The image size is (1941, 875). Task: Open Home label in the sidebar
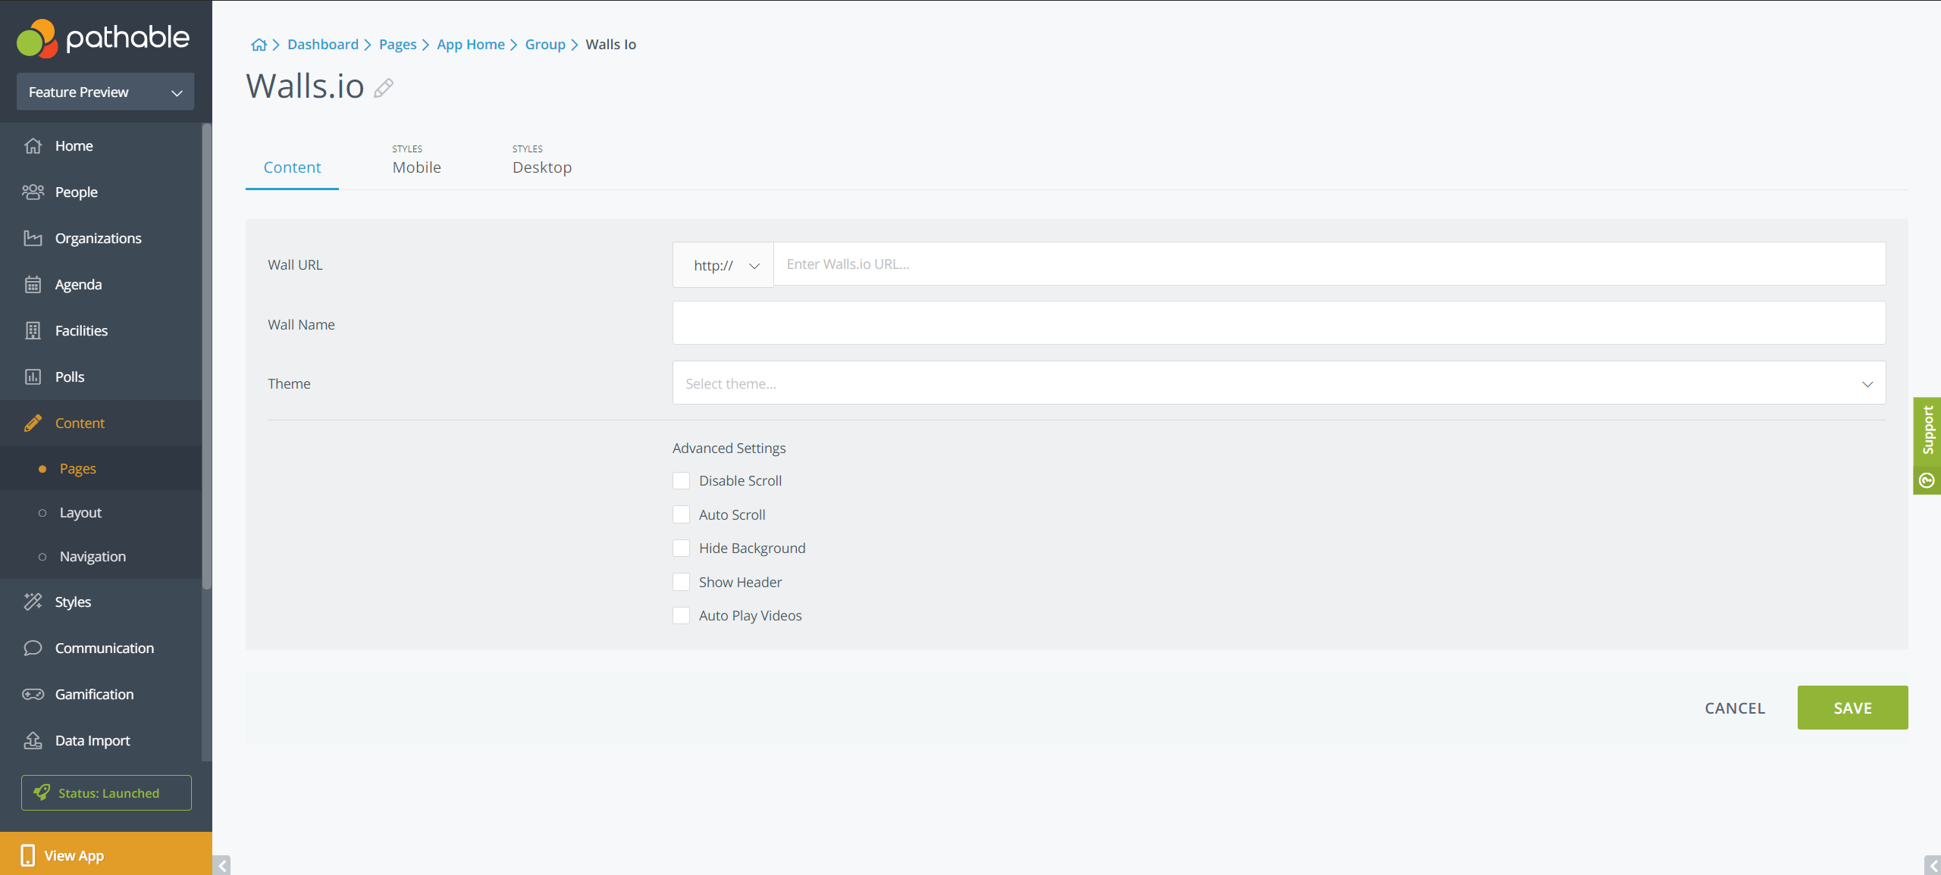tap(74, 145)
